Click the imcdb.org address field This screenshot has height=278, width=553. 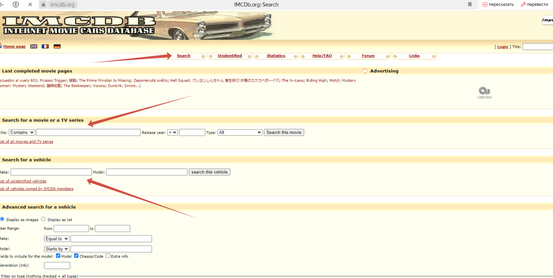coord(62,5)
